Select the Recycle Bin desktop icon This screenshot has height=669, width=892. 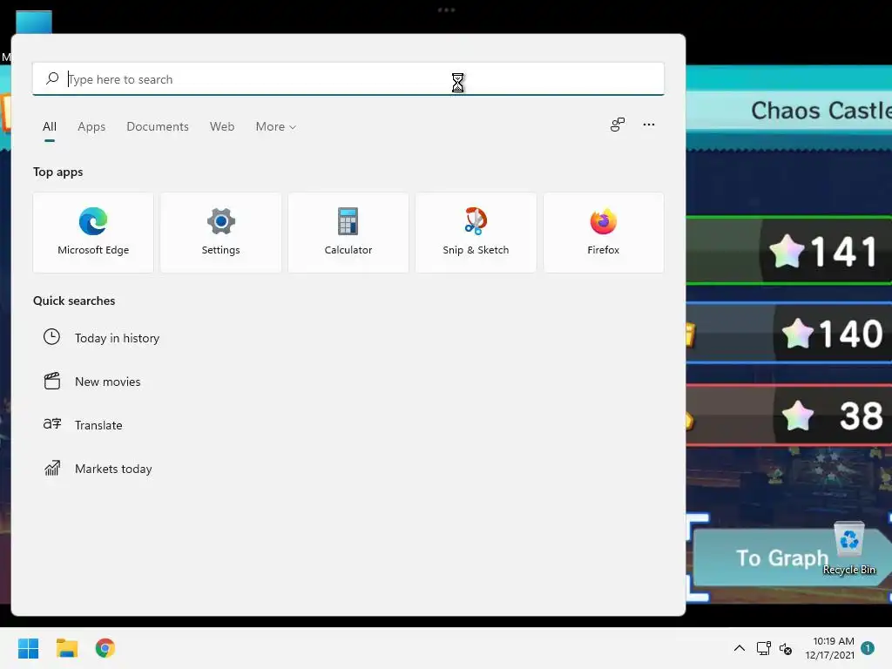849,548
